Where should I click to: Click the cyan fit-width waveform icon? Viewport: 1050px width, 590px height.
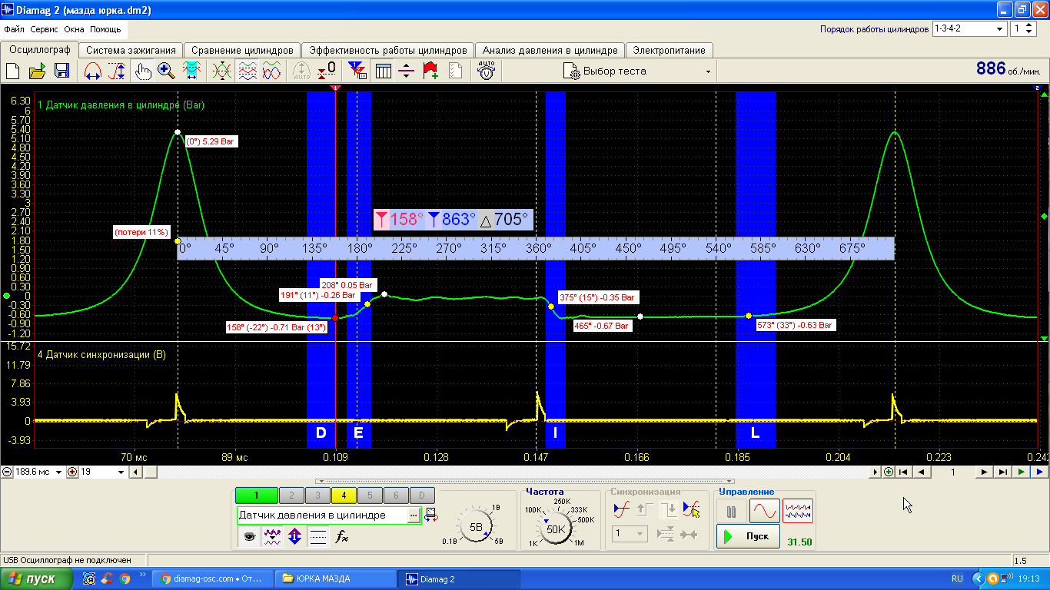[x=191, y=71]
